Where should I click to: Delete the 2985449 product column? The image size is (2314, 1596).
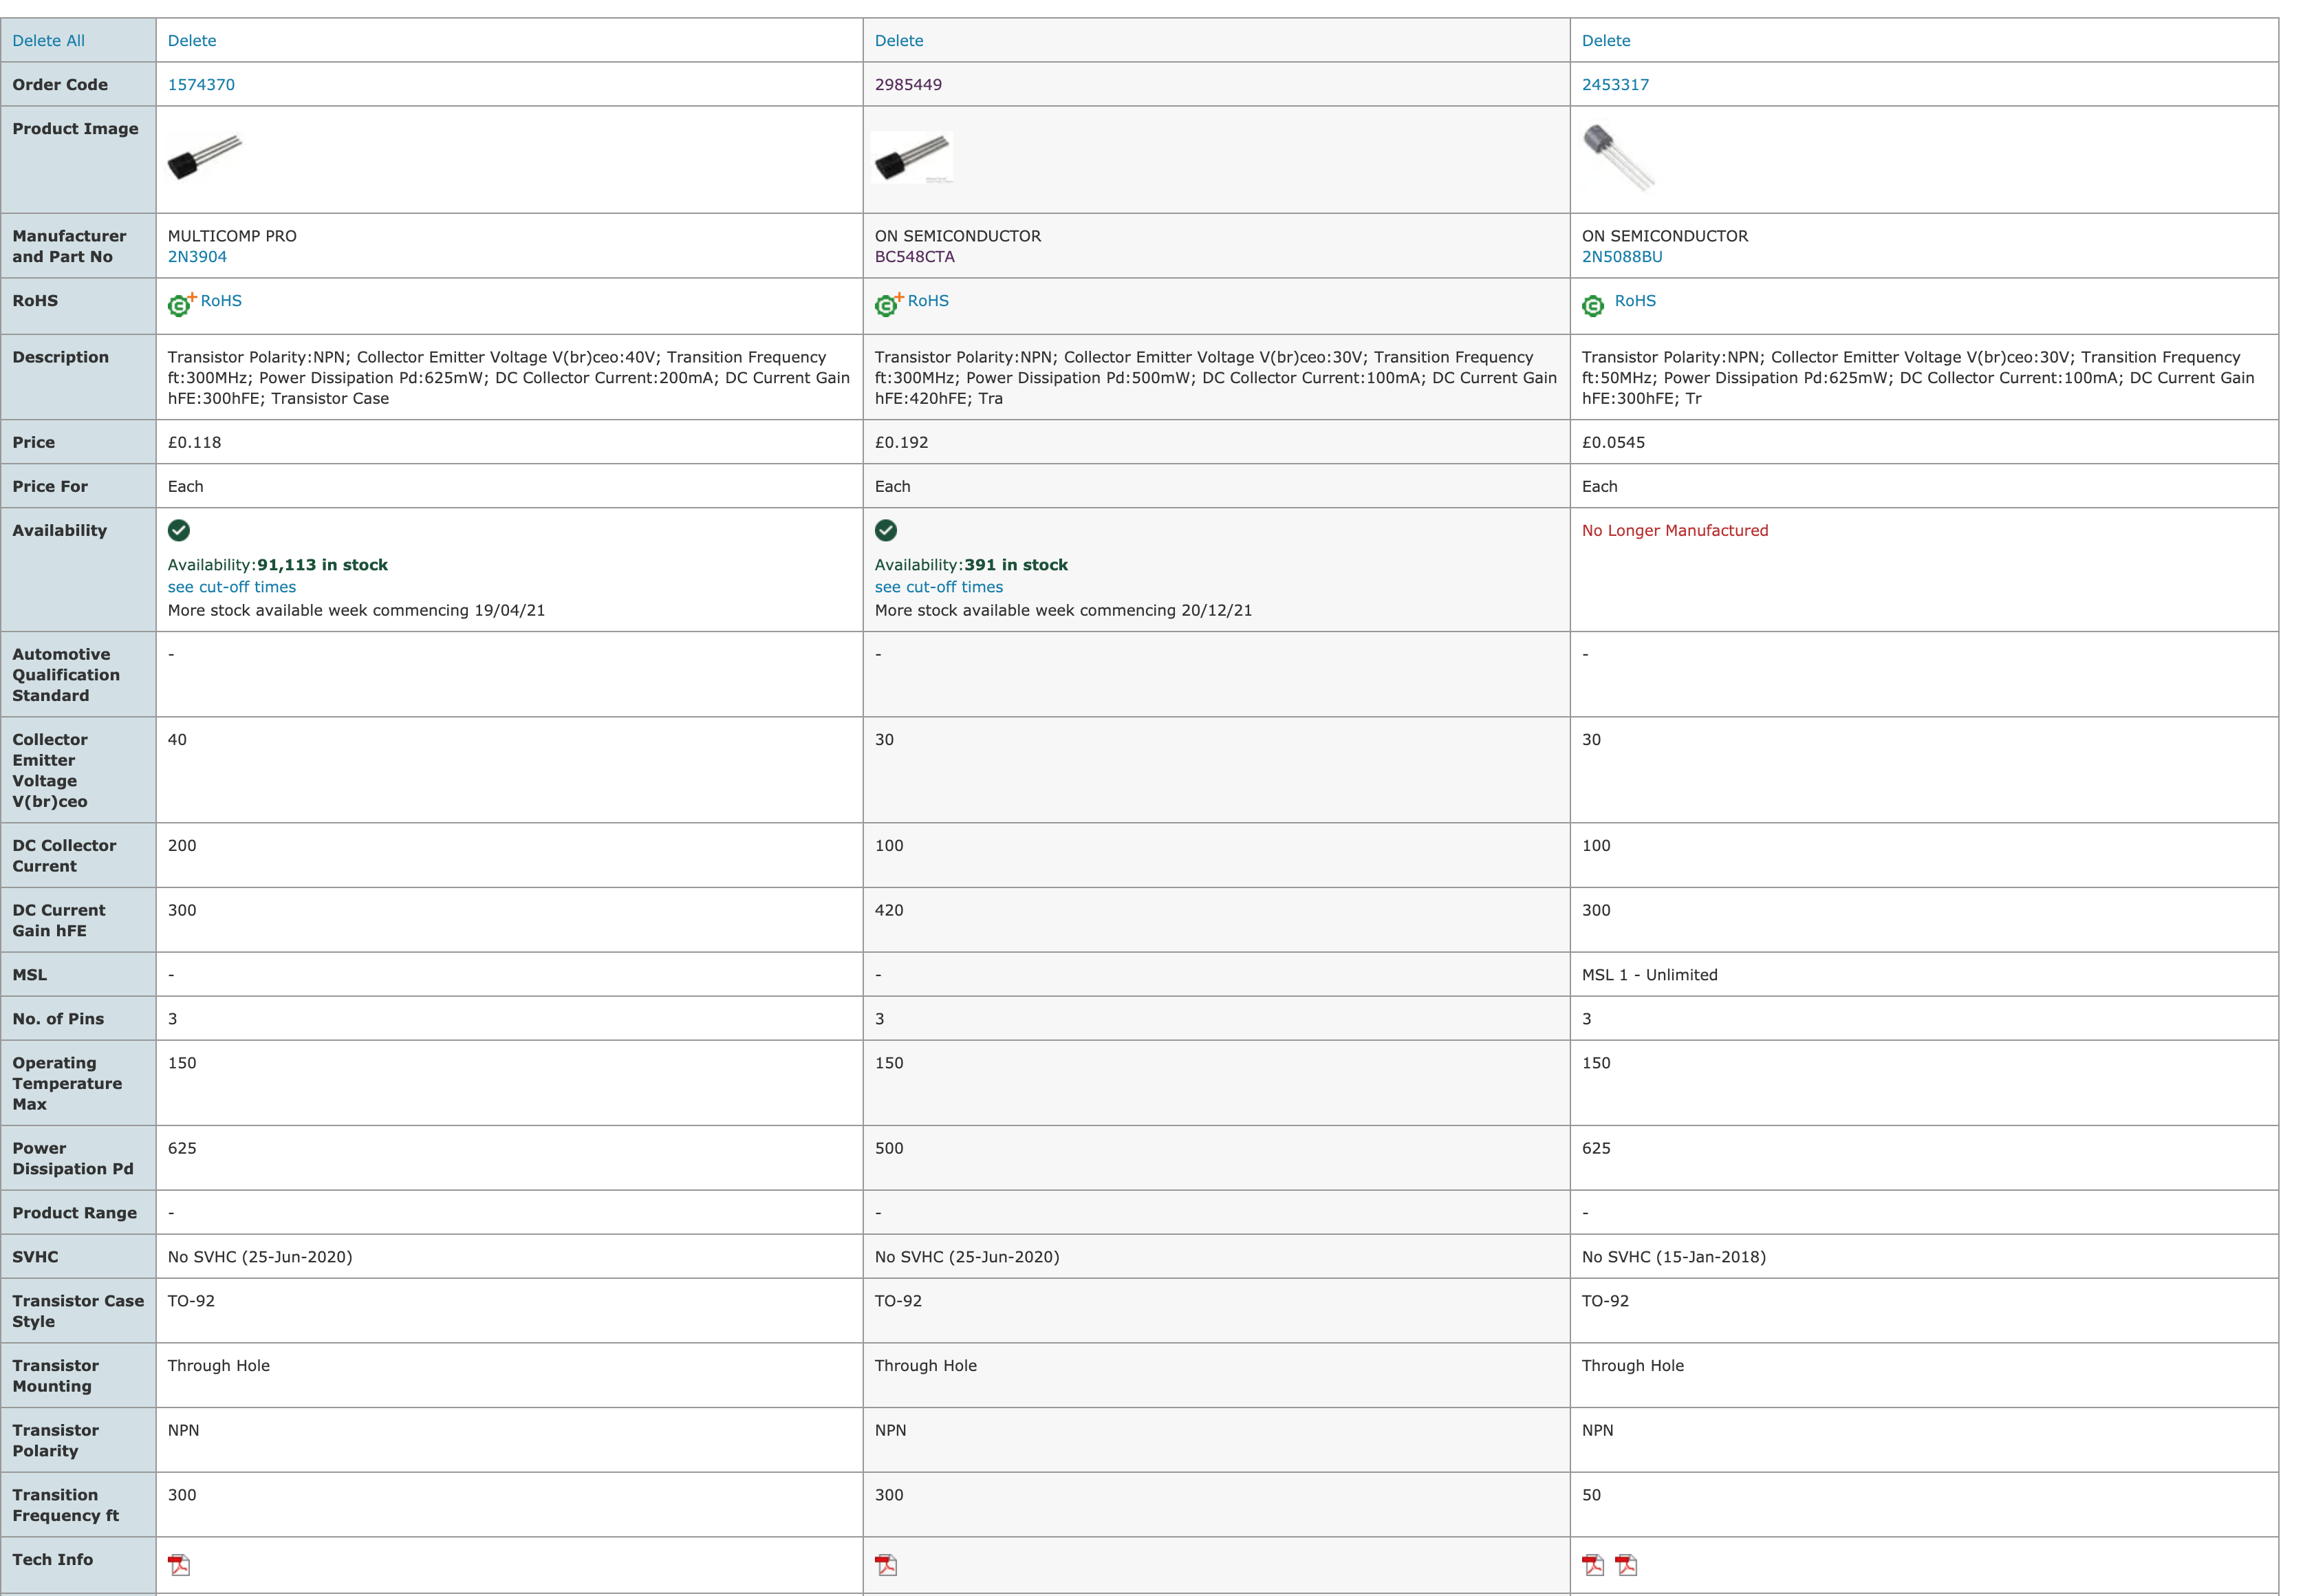[899, 41]
